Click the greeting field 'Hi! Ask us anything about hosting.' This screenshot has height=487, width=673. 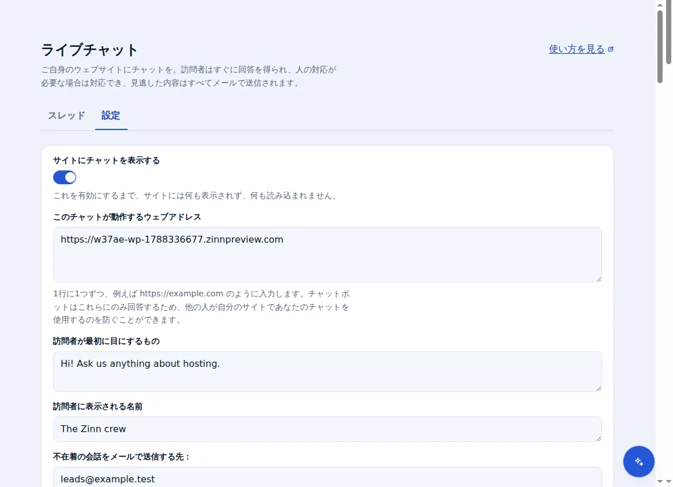coord(327,371)
